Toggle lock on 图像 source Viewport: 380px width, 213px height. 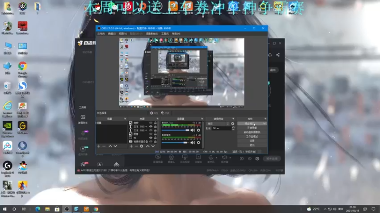(x=155, y=134)
